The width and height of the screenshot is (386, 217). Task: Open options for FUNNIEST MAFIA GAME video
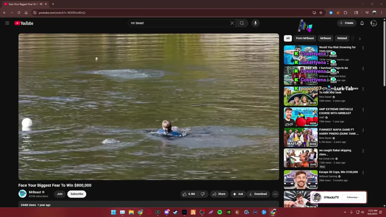tap(363, 130)
